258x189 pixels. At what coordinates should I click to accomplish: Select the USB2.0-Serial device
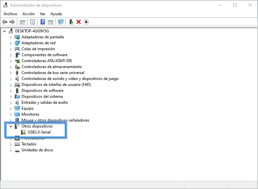pyautogui.click(x=39, y=132)
